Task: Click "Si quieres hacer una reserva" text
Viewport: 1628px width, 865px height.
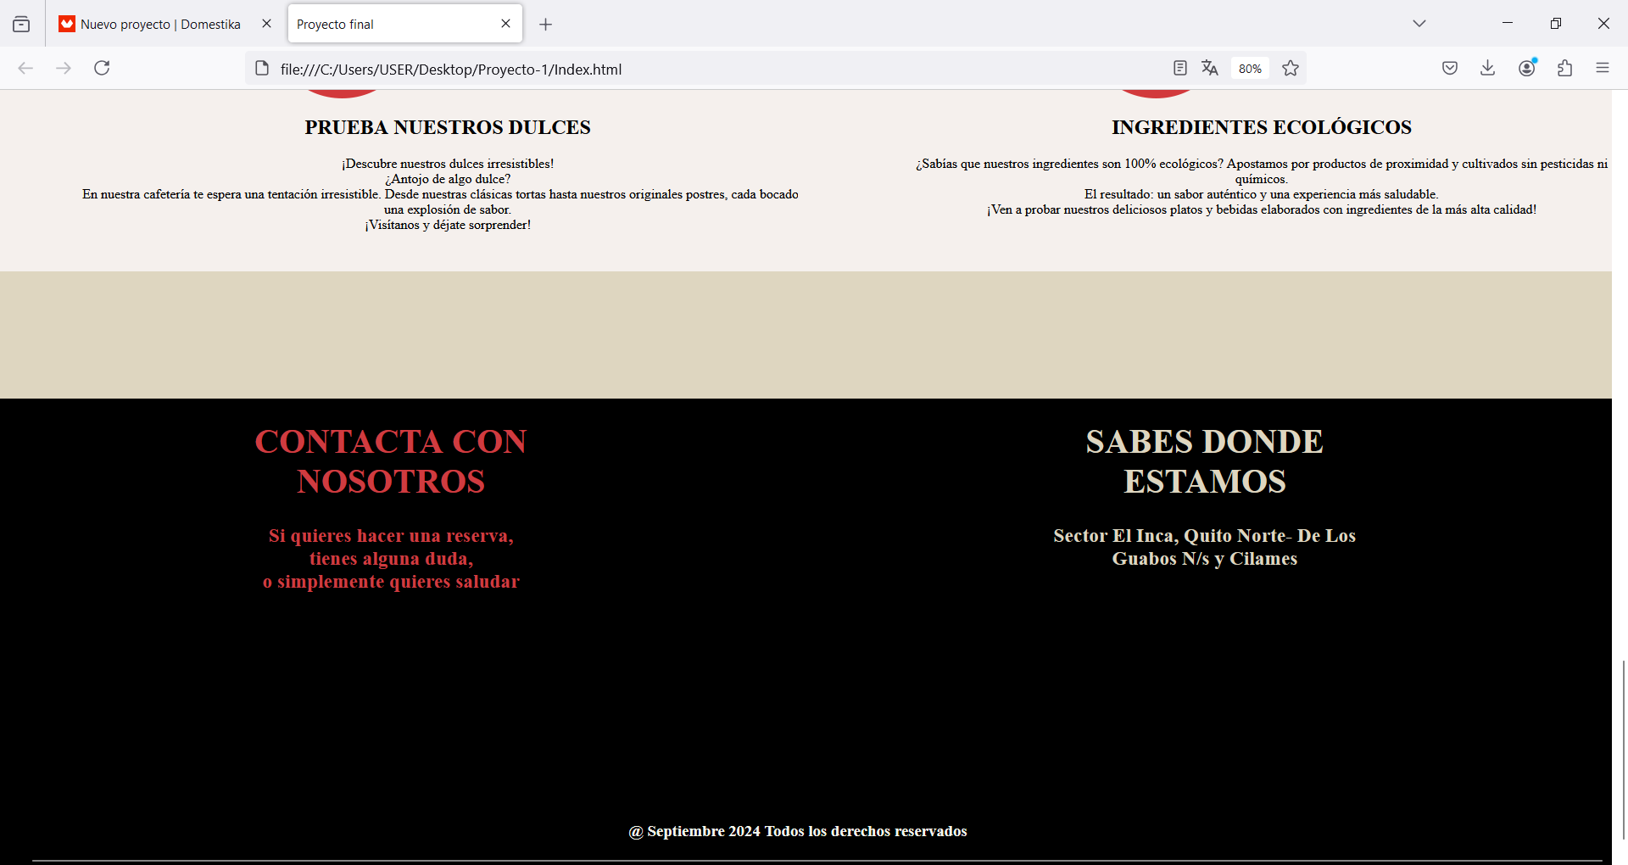Action: [x=389, y=536]
